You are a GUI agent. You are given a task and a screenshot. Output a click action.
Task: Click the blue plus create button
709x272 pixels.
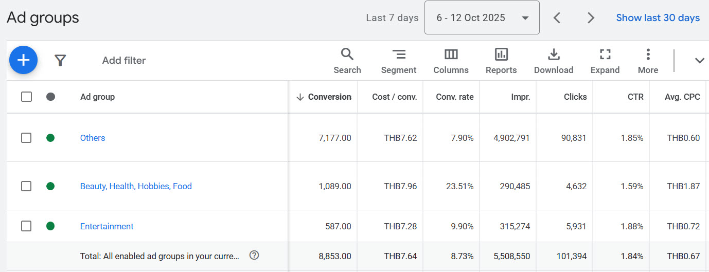pos(23,60)
